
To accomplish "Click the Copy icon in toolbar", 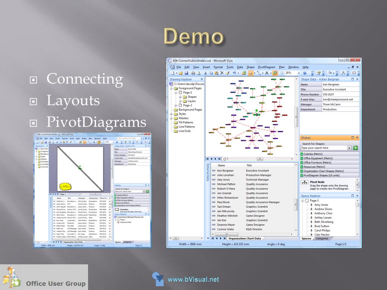I will point(211,73).
